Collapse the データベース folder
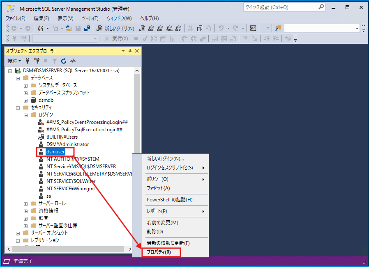Image resolution: width=369 pixels, height=267 pixels. click(x=18, y=78)
